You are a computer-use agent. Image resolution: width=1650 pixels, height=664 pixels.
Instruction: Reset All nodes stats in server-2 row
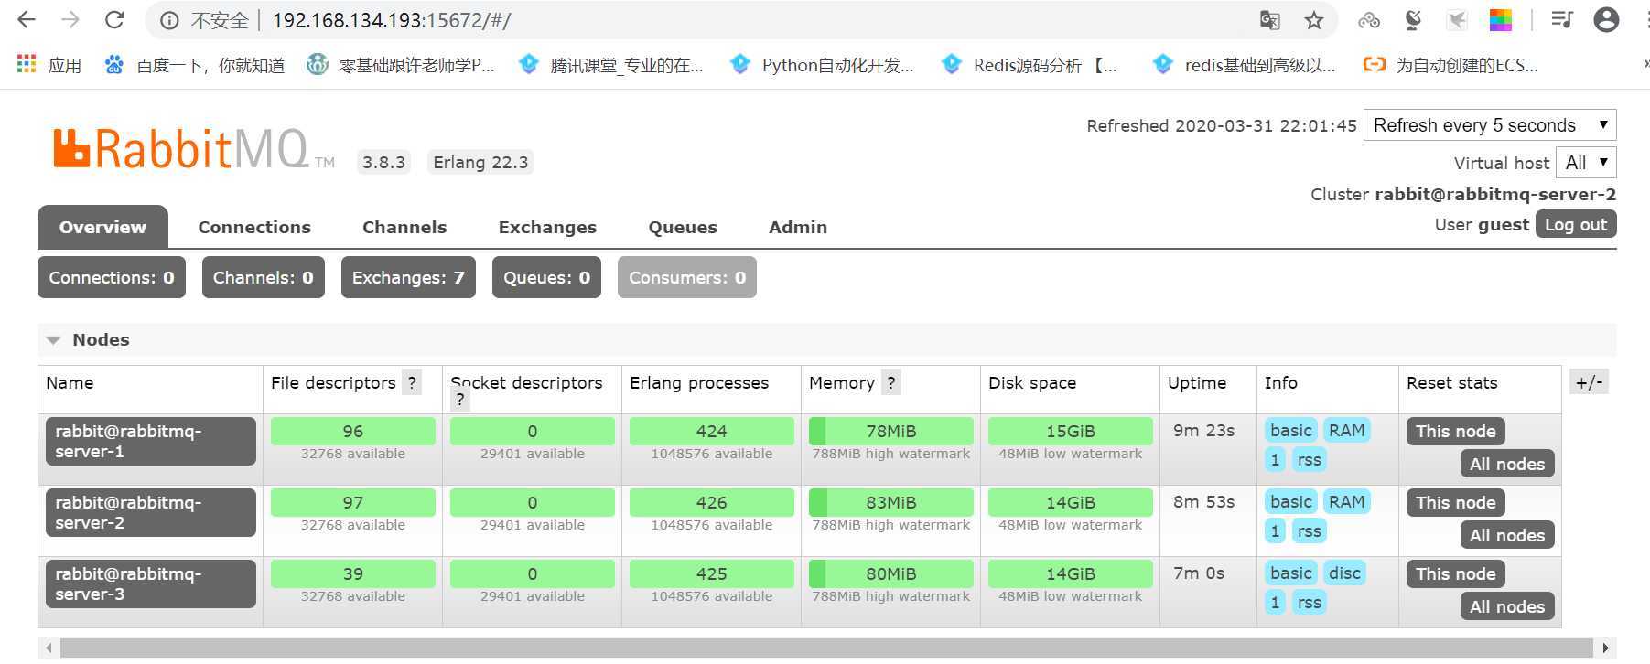point(1507,535)
